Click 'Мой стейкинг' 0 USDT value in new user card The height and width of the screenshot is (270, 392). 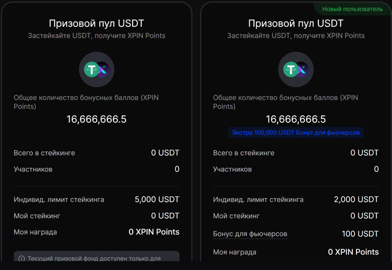coord(365,216)
